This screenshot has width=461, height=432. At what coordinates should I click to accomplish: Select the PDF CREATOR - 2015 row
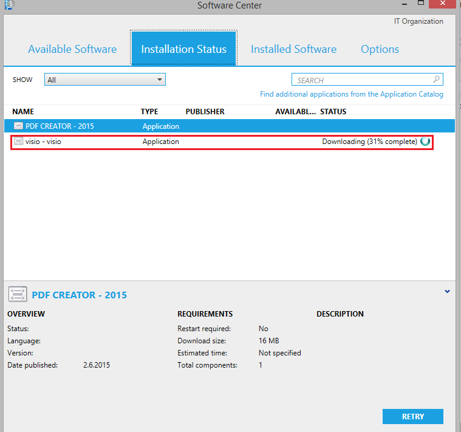[x=230, y=126]
